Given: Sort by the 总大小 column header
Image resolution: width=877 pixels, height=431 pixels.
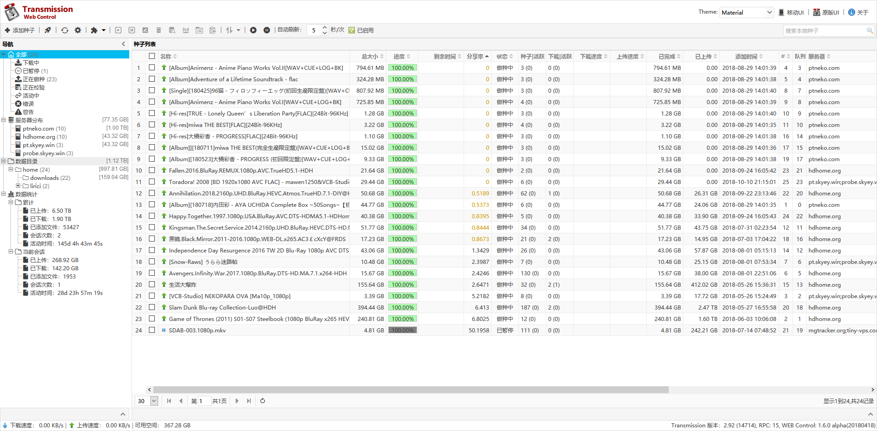Looking at the screenshot, I should click(x=370, y=56).
